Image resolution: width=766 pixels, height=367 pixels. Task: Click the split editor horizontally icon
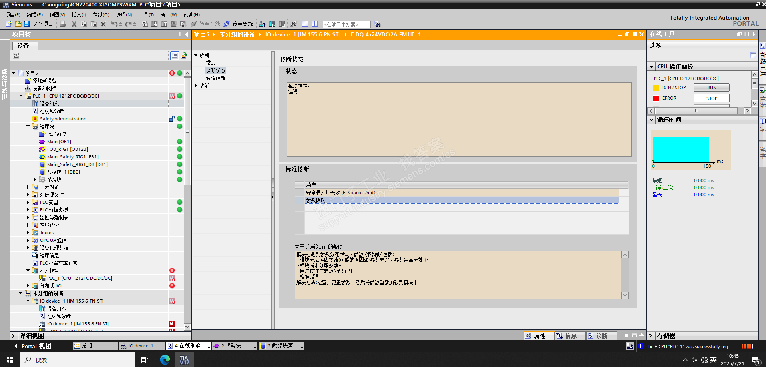tap(305, 24)
